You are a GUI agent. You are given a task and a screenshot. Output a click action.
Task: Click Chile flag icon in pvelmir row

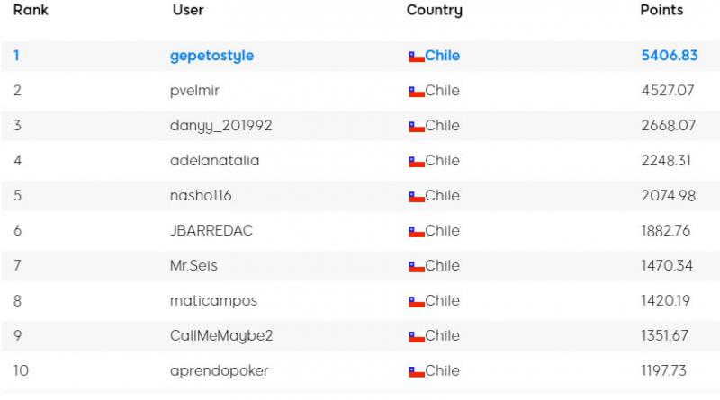click(416, 92)
